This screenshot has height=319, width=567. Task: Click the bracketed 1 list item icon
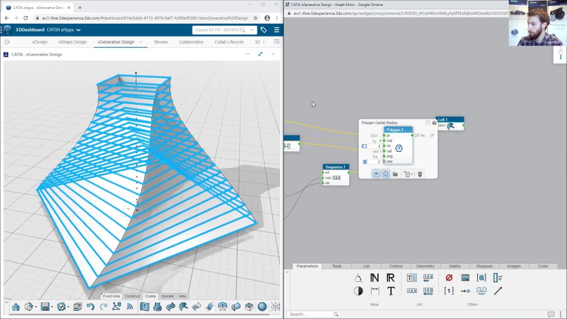click(449, 291)
